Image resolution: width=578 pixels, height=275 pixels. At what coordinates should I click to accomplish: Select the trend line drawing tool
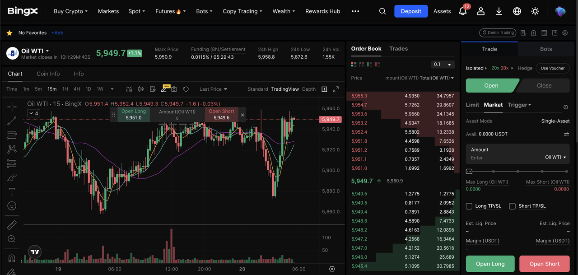tap(12, 121)
